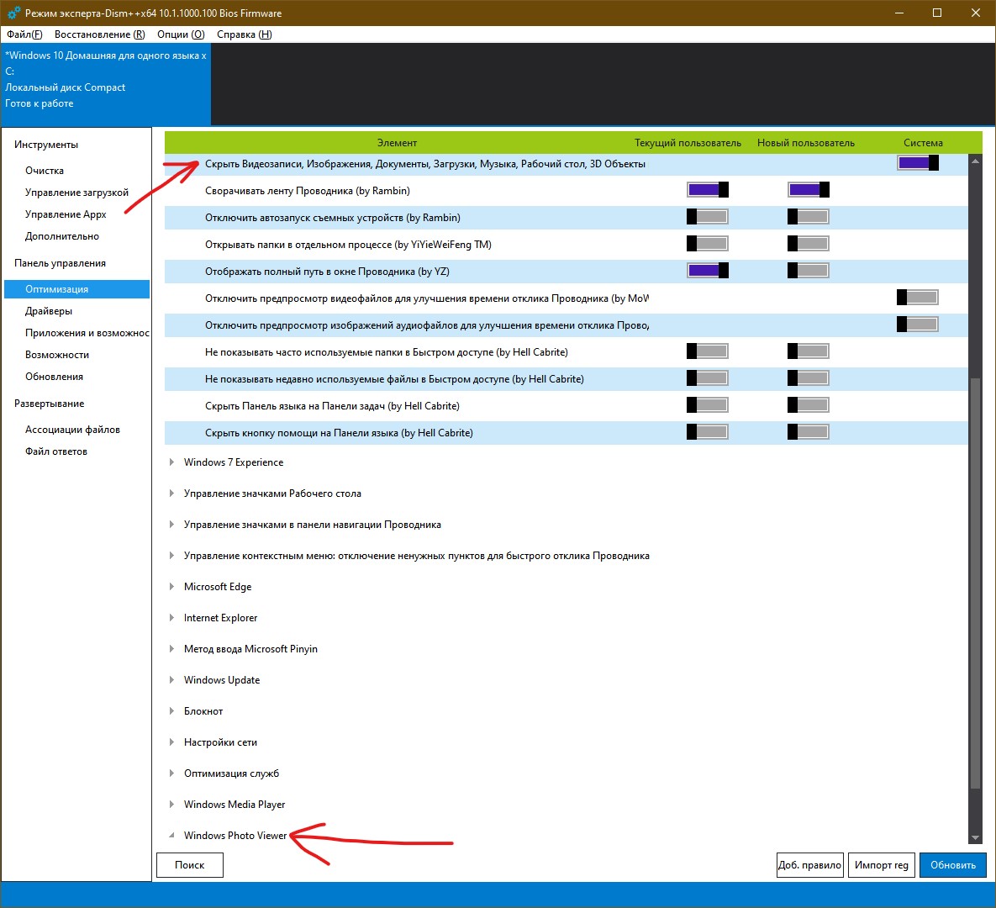996x908 pixels.
Task: Expand the Windows 7 Experience section
Action: tap(171, 462)
